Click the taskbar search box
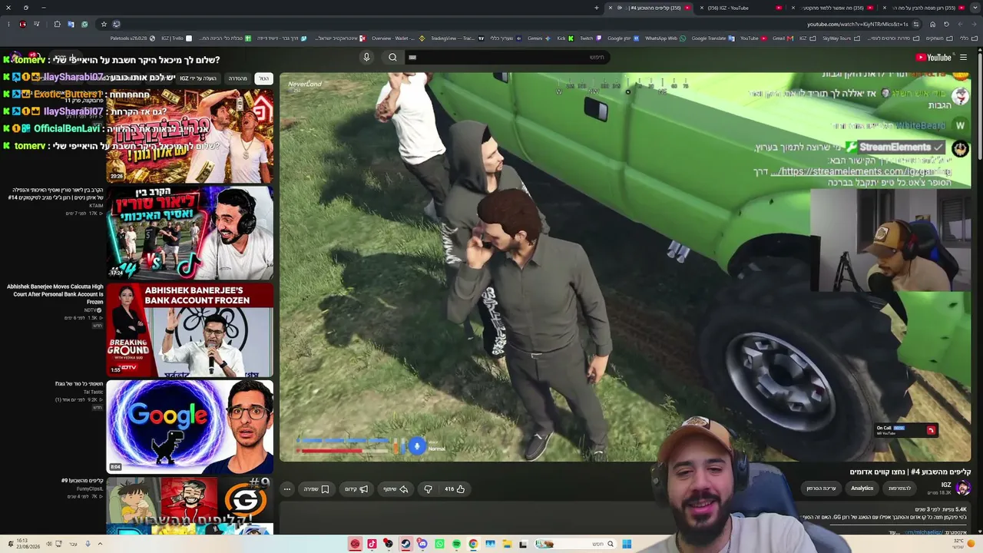983x553 pixels. [576, 544]
